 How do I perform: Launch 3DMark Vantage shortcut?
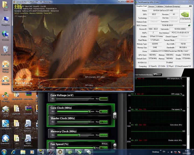pos(5,66)
